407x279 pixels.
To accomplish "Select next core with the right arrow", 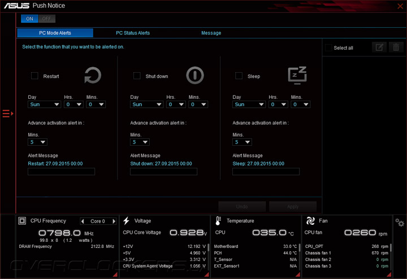I will tap(114, 221).
